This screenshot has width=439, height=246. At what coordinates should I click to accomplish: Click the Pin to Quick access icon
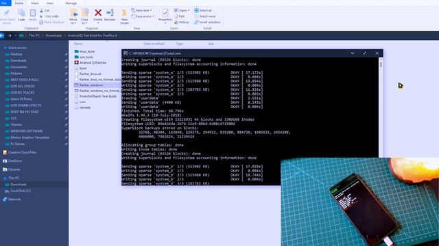point(7,13)
